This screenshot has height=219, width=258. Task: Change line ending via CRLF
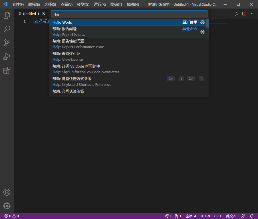pos(218,216)
